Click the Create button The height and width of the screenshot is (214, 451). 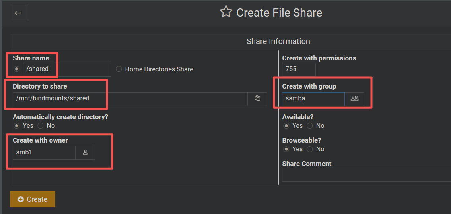(33, 199)
